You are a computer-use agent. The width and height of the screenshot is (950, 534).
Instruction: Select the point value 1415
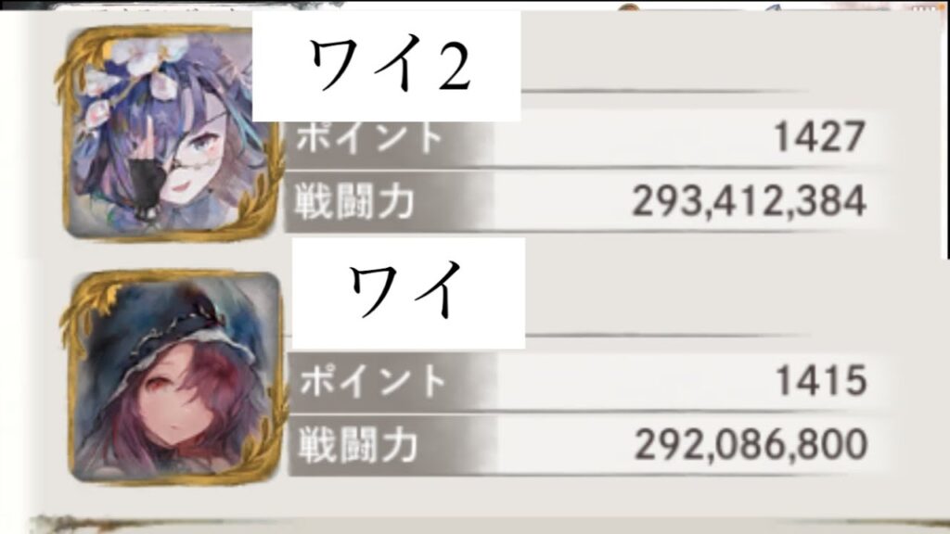point(822,381)
